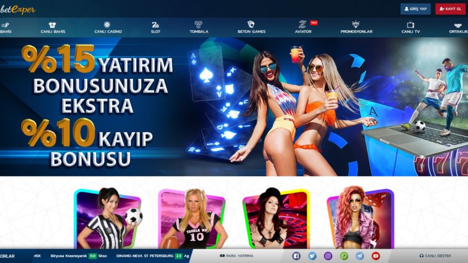
Task: Open the Instagram social icon
Action: tap(328, 256)
